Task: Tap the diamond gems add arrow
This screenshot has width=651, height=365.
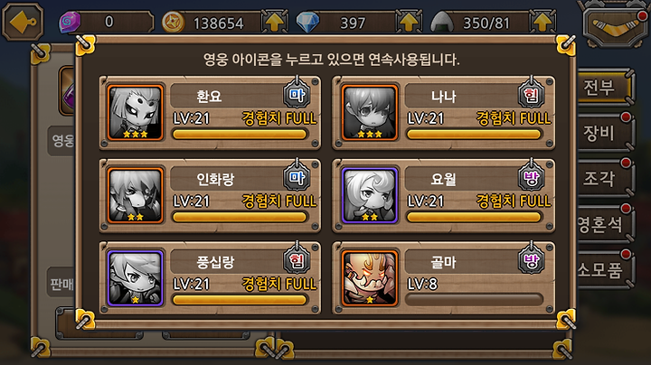Action: (x=409, y=22)
